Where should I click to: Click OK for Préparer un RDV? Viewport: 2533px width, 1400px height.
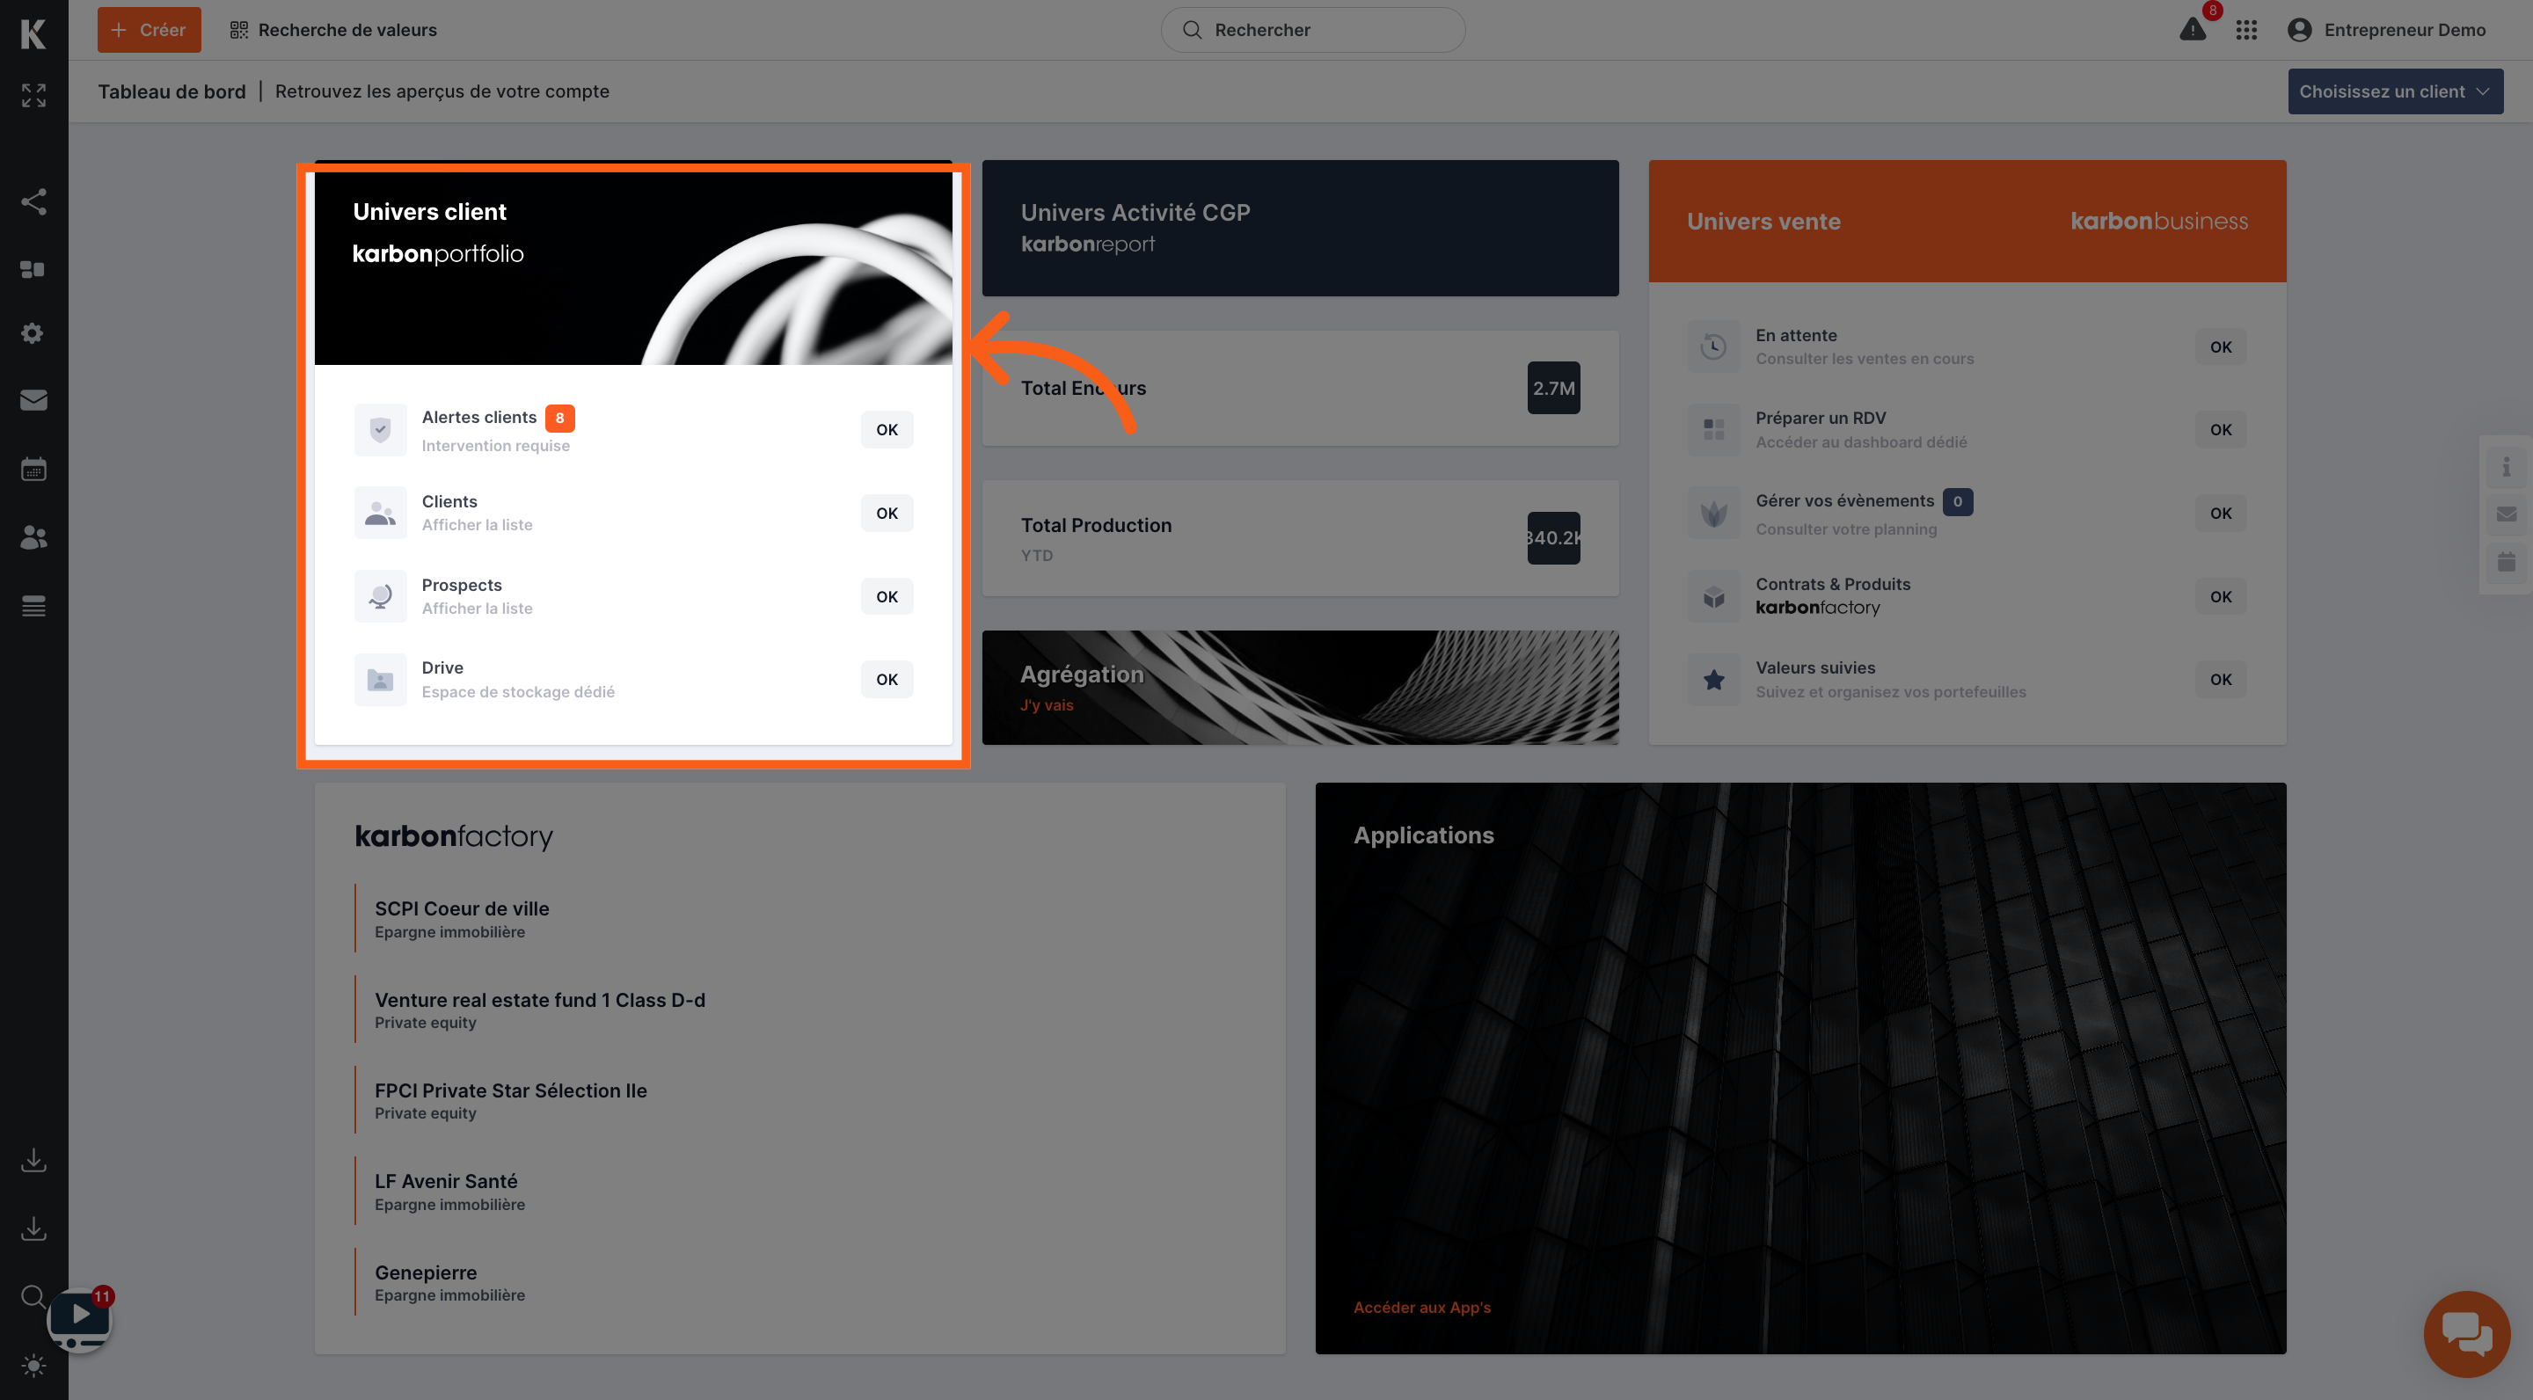(x=2220, y=430)
